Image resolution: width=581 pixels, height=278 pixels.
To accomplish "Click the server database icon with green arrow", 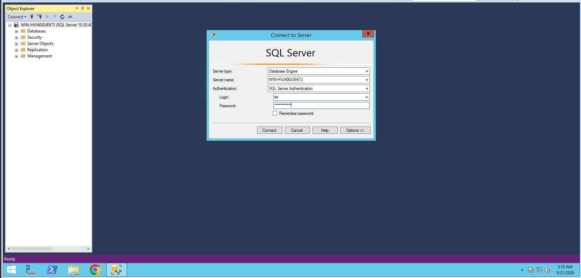I will (16, 25).
